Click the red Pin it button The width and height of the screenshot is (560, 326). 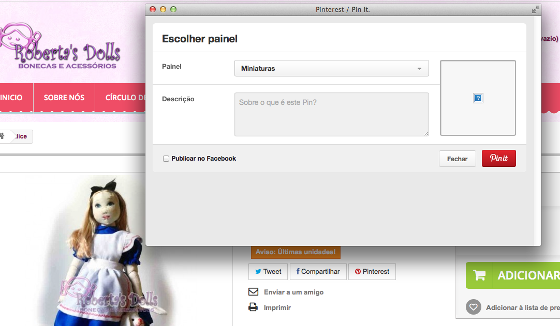[x=498, y=159]
